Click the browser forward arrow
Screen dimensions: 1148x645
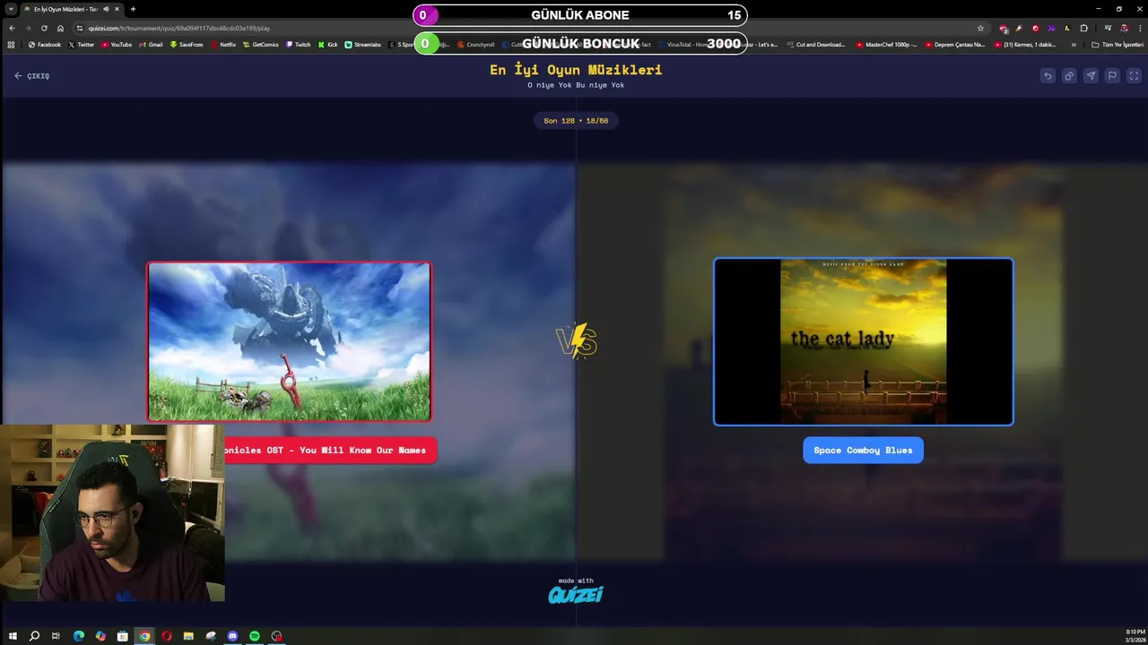[x=28, y=28]
